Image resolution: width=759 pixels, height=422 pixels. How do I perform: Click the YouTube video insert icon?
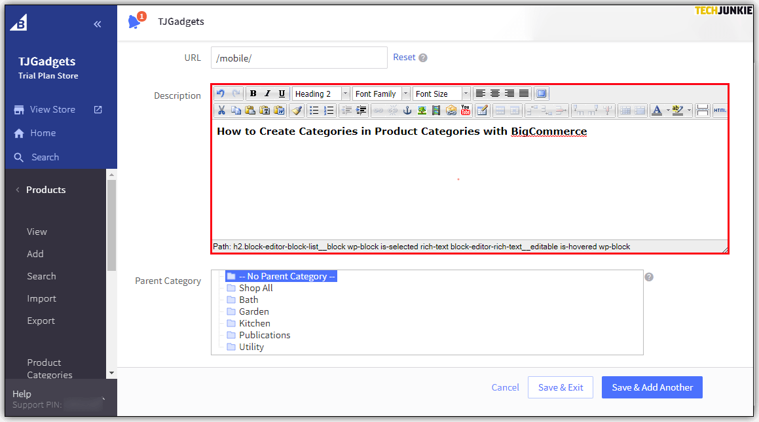(x=466, y=111)
